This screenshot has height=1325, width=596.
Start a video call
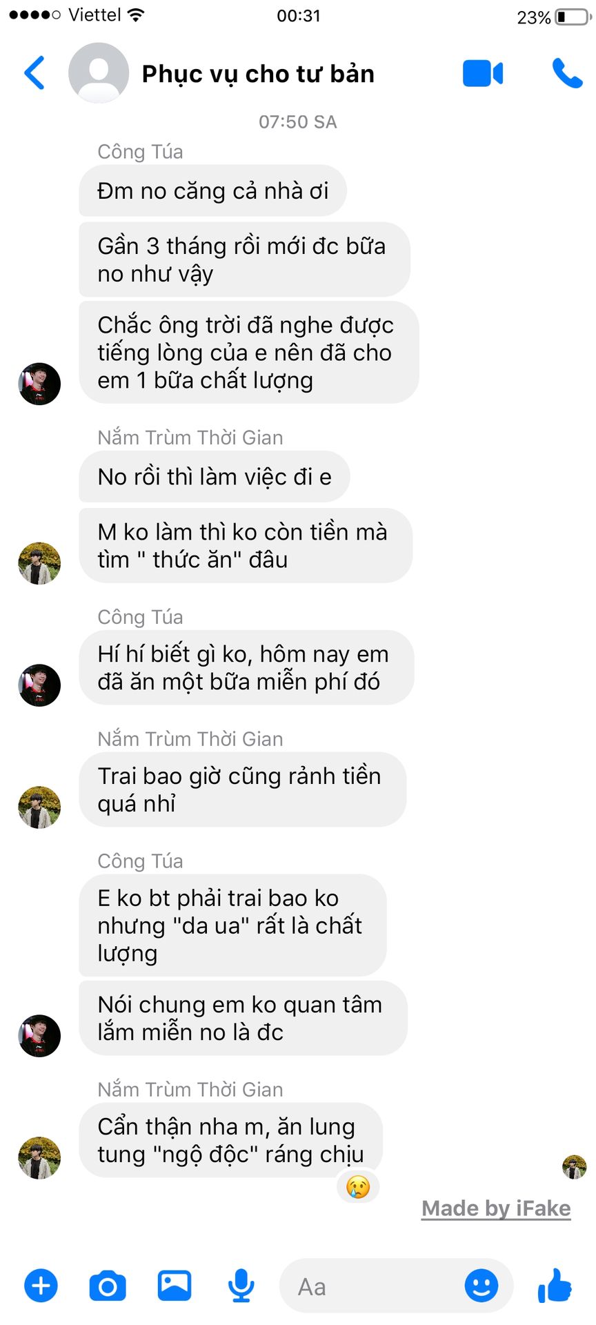[x=483, y=73]
